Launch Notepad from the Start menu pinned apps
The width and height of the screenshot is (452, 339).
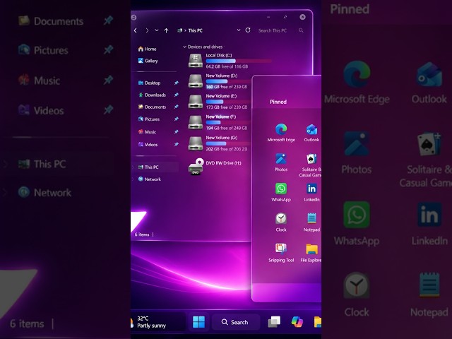tap(311, 222)
